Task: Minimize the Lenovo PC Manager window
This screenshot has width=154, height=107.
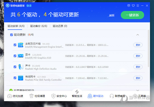Action: (x=142, y=6)
